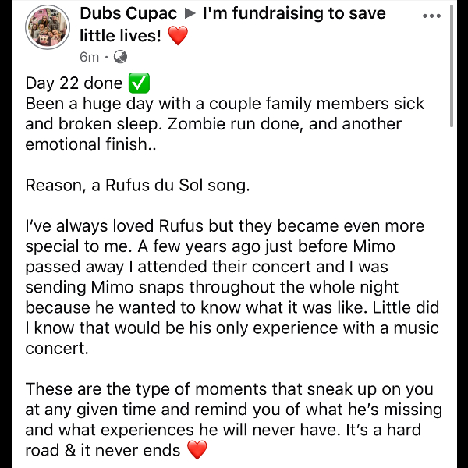Click the "Day 22 done" text

(74, 83)
